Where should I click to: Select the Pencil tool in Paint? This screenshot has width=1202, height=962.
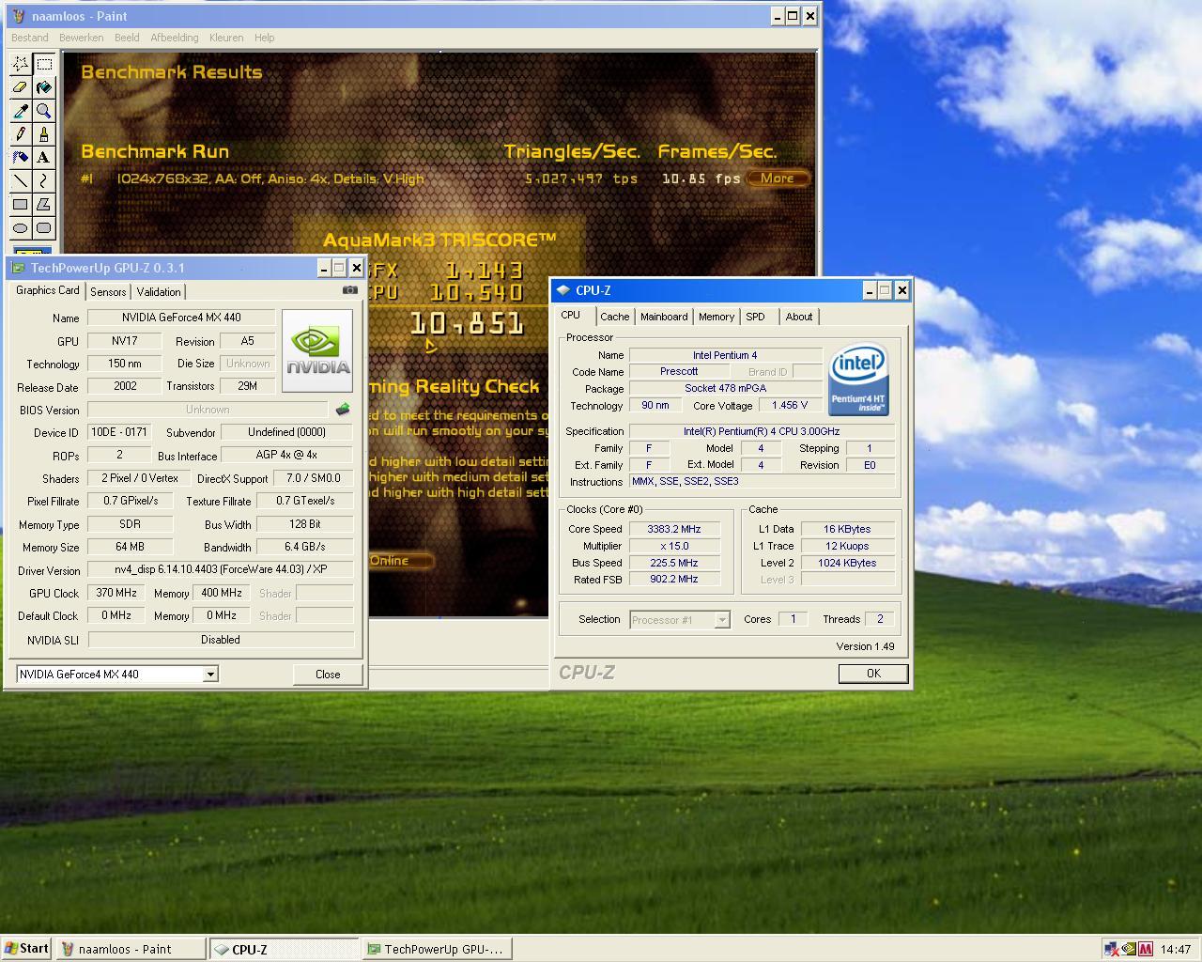tap(20, 134)
